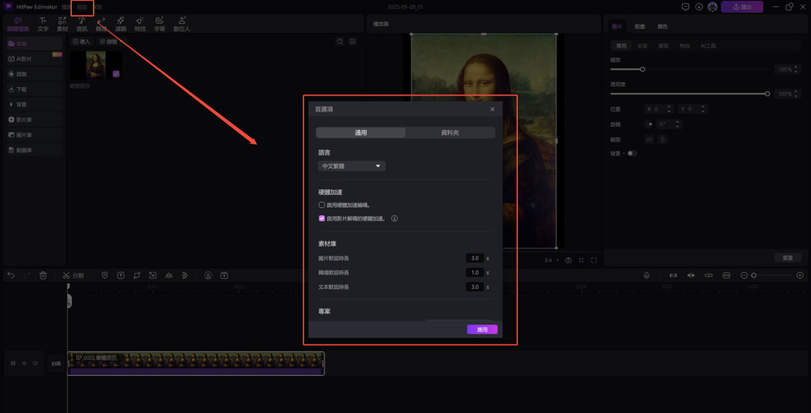The width and height of the screenshot is (811, 413).
Task: Click the sort list icon in media library
Action: 352,41
